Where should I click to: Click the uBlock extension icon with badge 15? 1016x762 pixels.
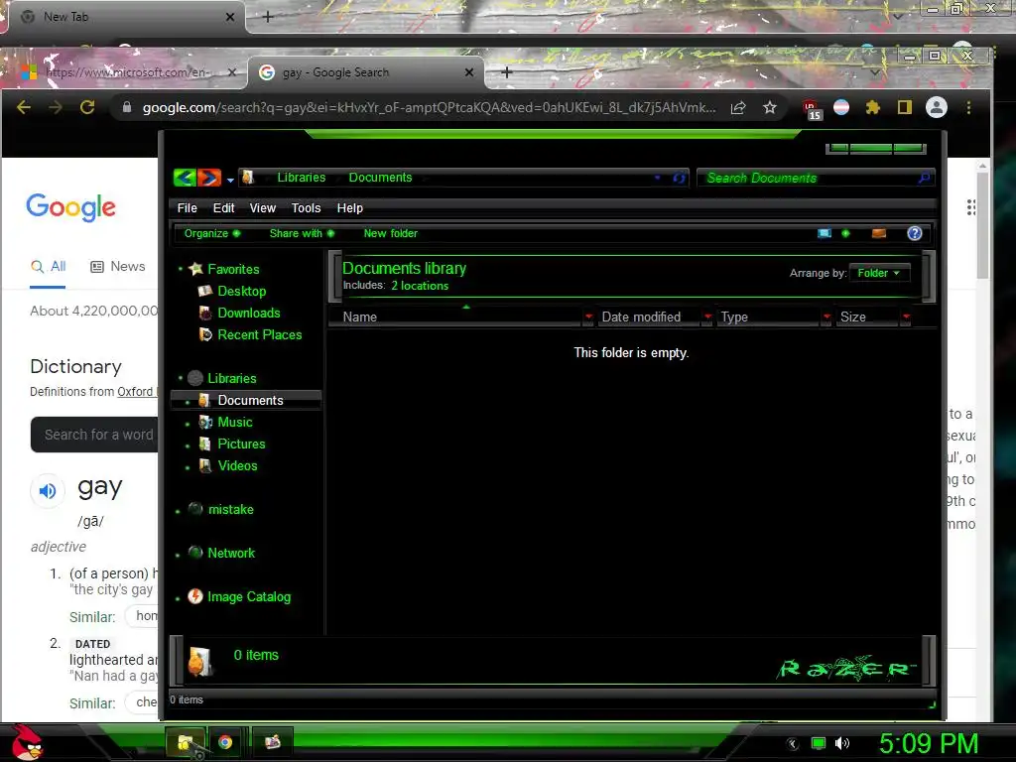coord(812,109)
